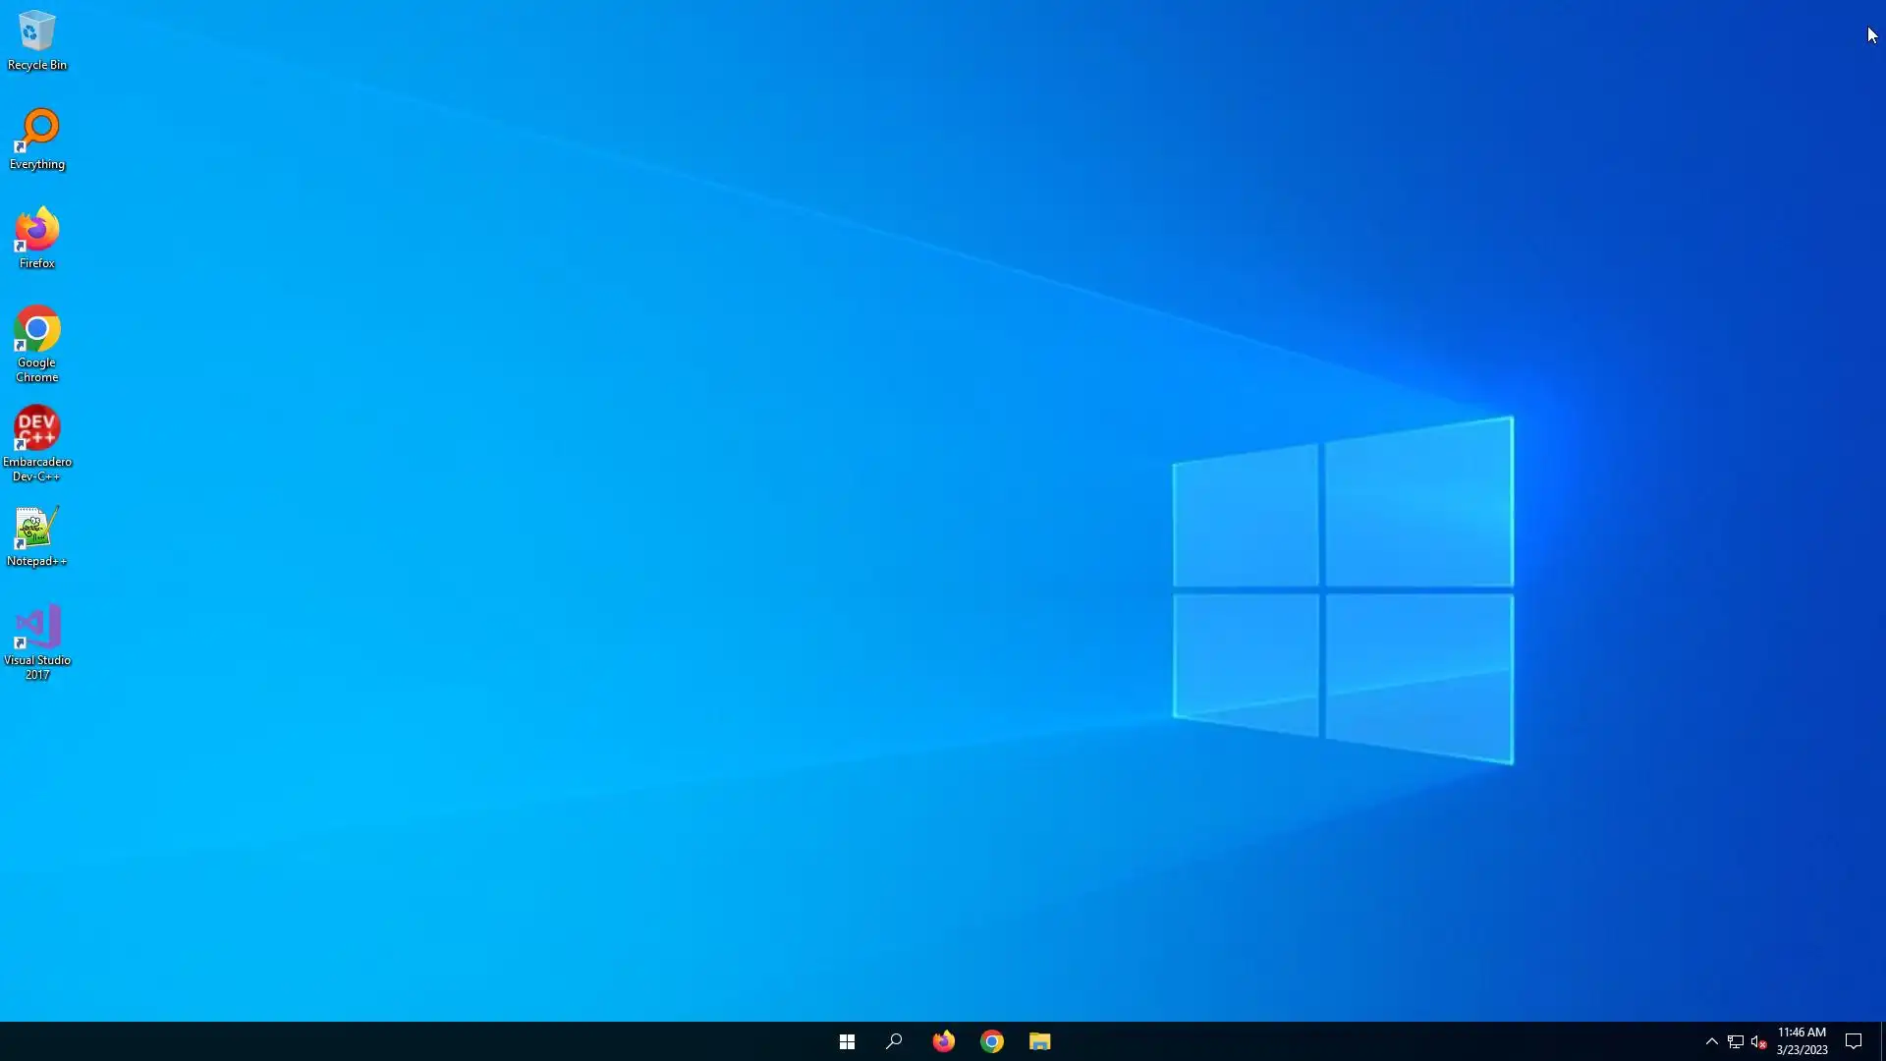Image resolution: width=1886 pixels, height=1061 pixels.
Task: Launch Firefox from the taskbar
Action: pyautogui.click(x=943, y=1041)
